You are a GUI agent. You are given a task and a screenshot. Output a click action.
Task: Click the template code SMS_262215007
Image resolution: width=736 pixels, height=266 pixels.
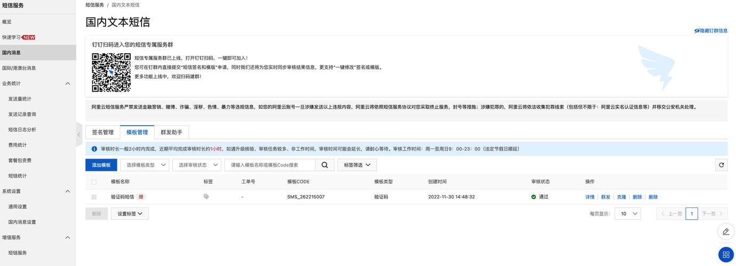coord(306,197)
